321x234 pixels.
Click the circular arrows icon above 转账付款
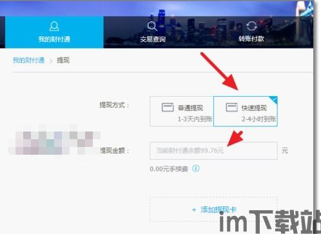click(x=251, y=26)
